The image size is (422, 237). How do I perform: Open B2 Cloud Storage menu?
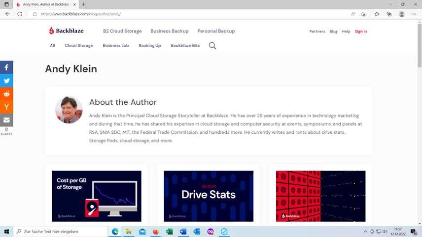122,31
